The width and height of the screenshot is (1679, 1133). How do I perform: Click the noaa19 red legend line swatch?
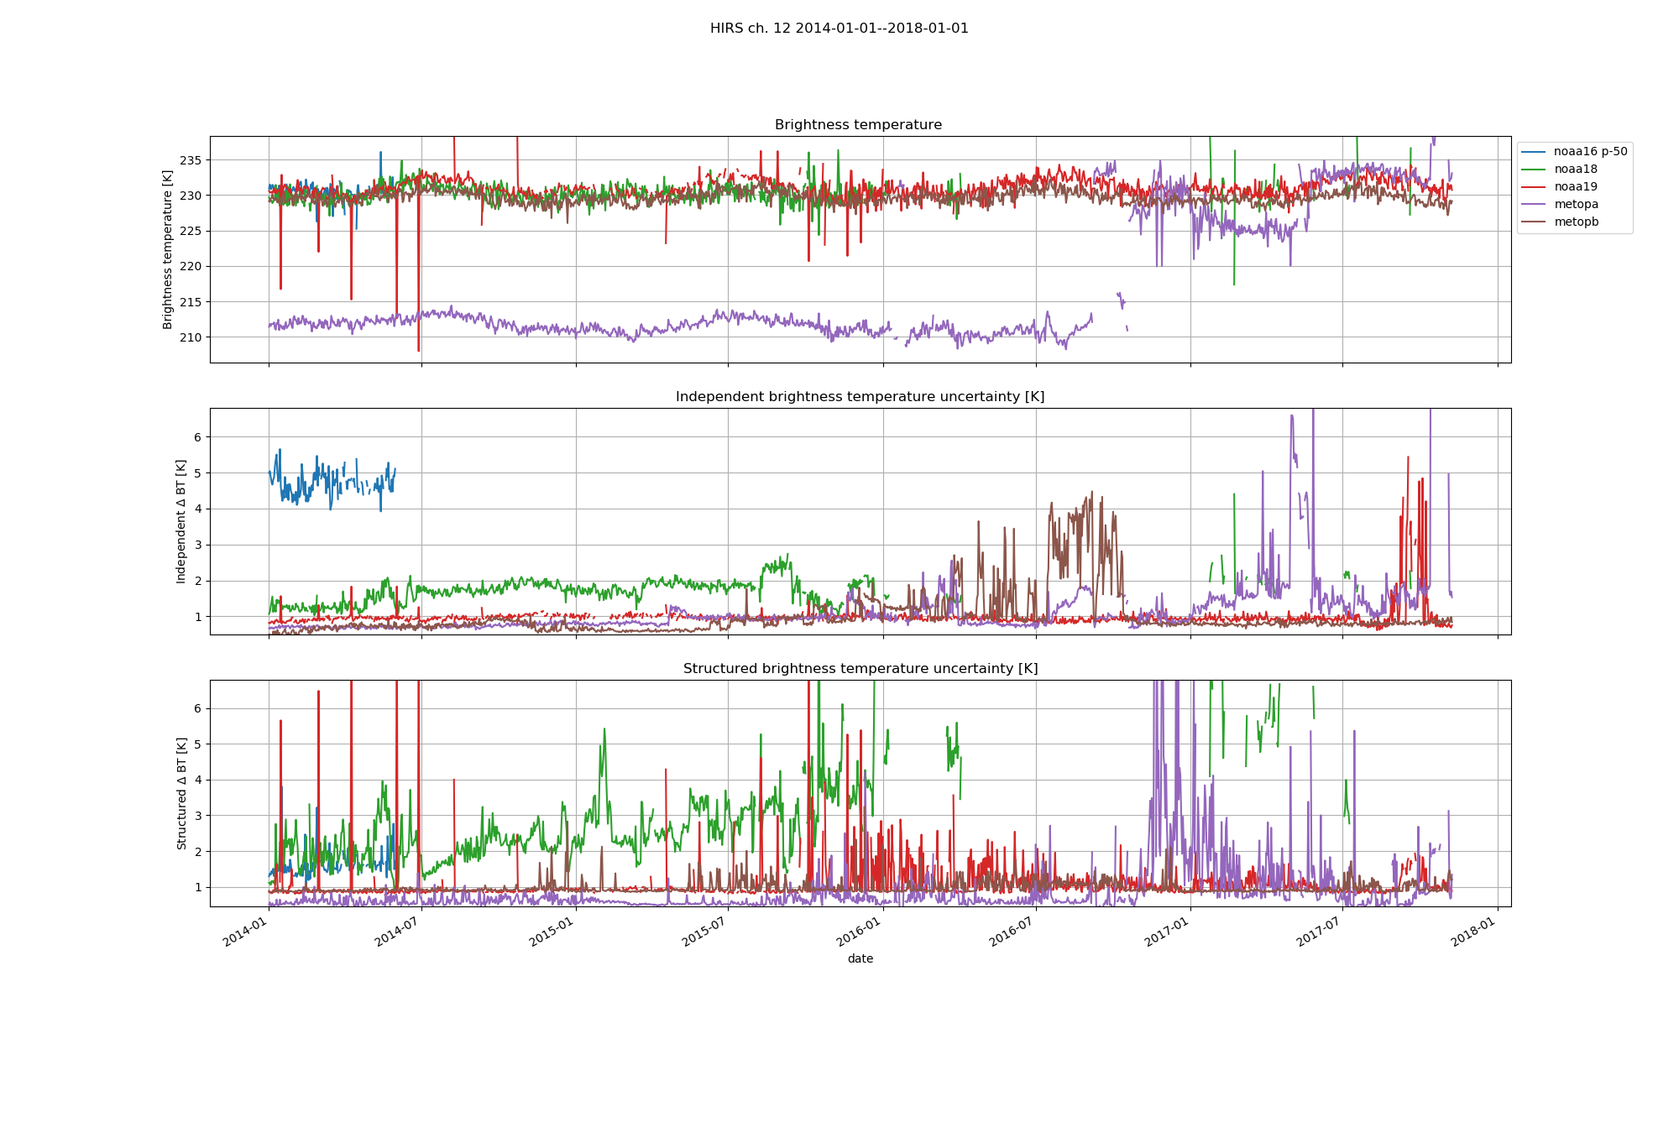[1534, 187]
